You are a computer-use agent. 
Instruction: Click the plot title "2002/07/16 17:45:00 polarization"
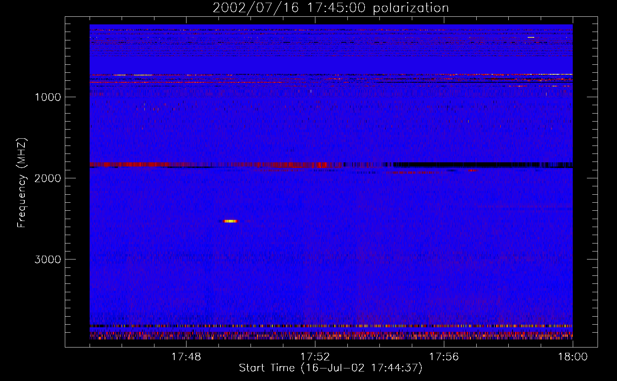pos(331,8)
